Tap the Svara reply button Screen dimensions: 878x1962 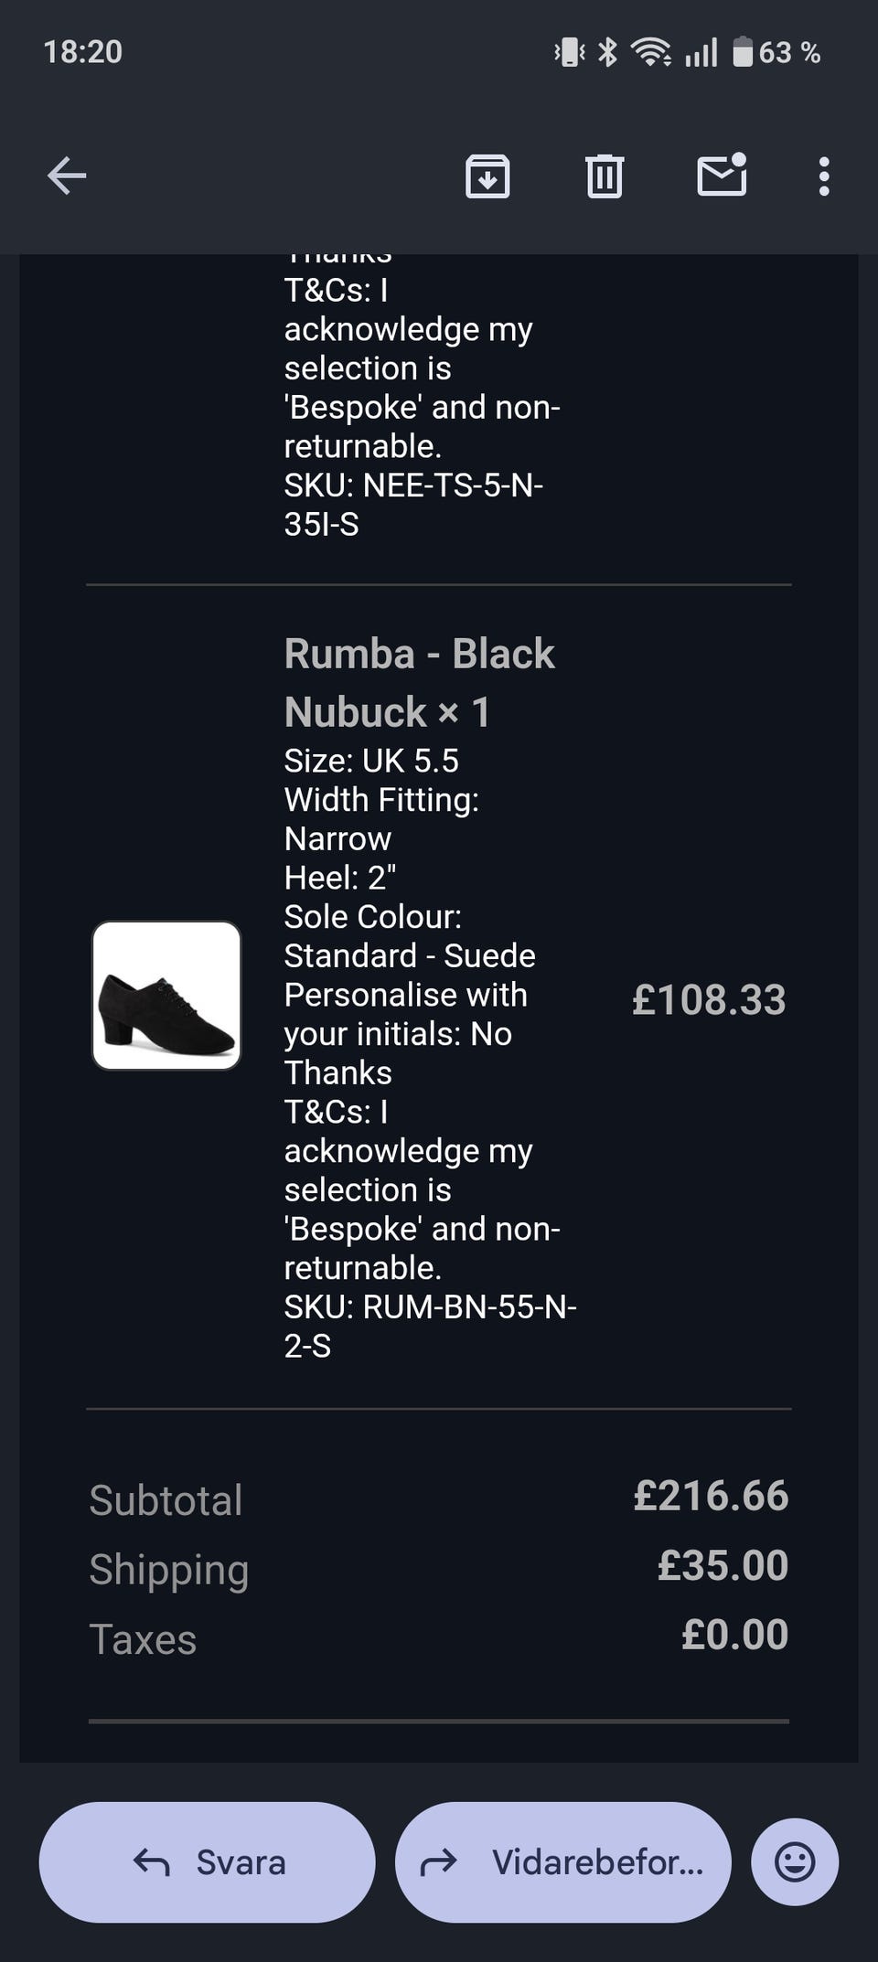tap(208, 1862)
